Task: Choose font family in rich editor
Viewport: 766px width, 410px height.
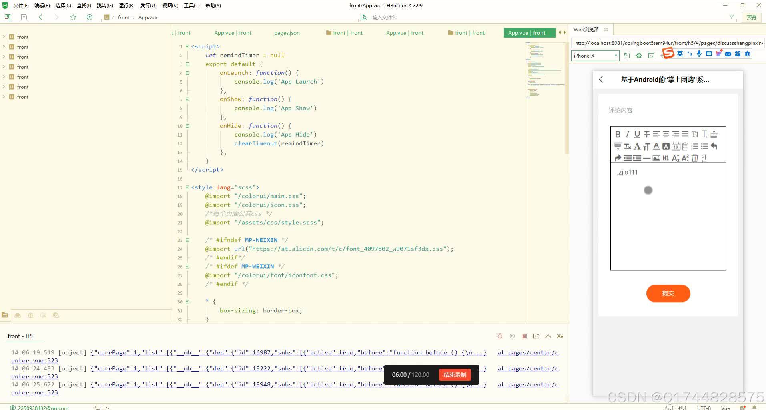Action: click(x=637, y=147)
